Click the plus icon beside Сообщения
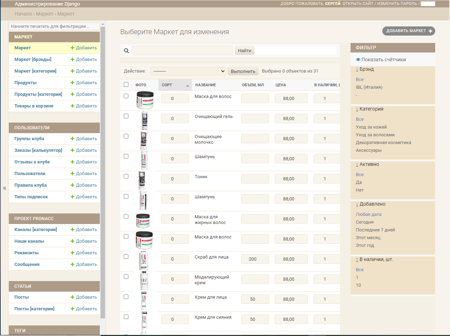 click(x=72, y=265)
